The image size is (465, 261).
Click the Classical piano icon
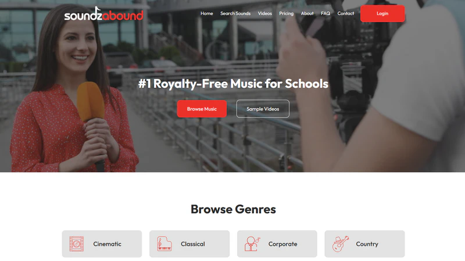164,244
